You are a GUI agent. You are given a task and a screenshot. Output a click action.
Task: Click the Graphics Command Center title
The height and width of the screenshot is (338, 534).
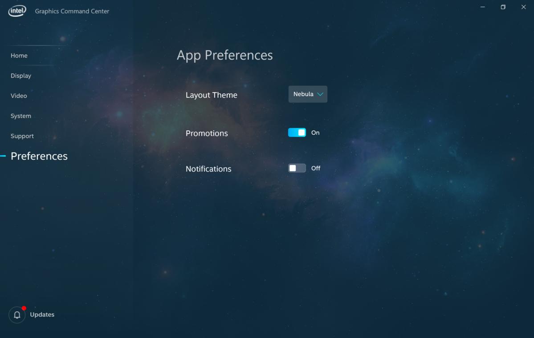click(72, 11)
